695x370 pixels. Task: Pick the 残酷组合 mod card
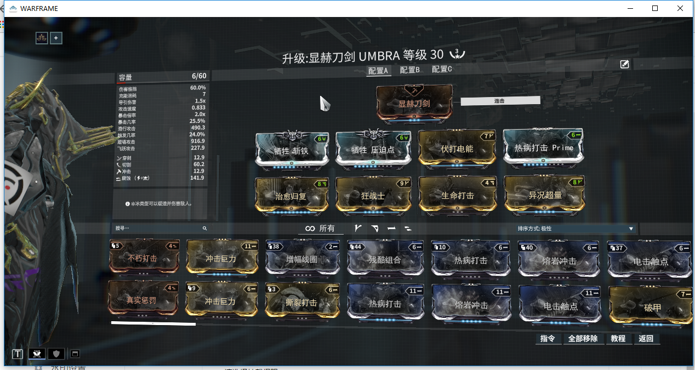pyautogui.click(x=385, y=259)
